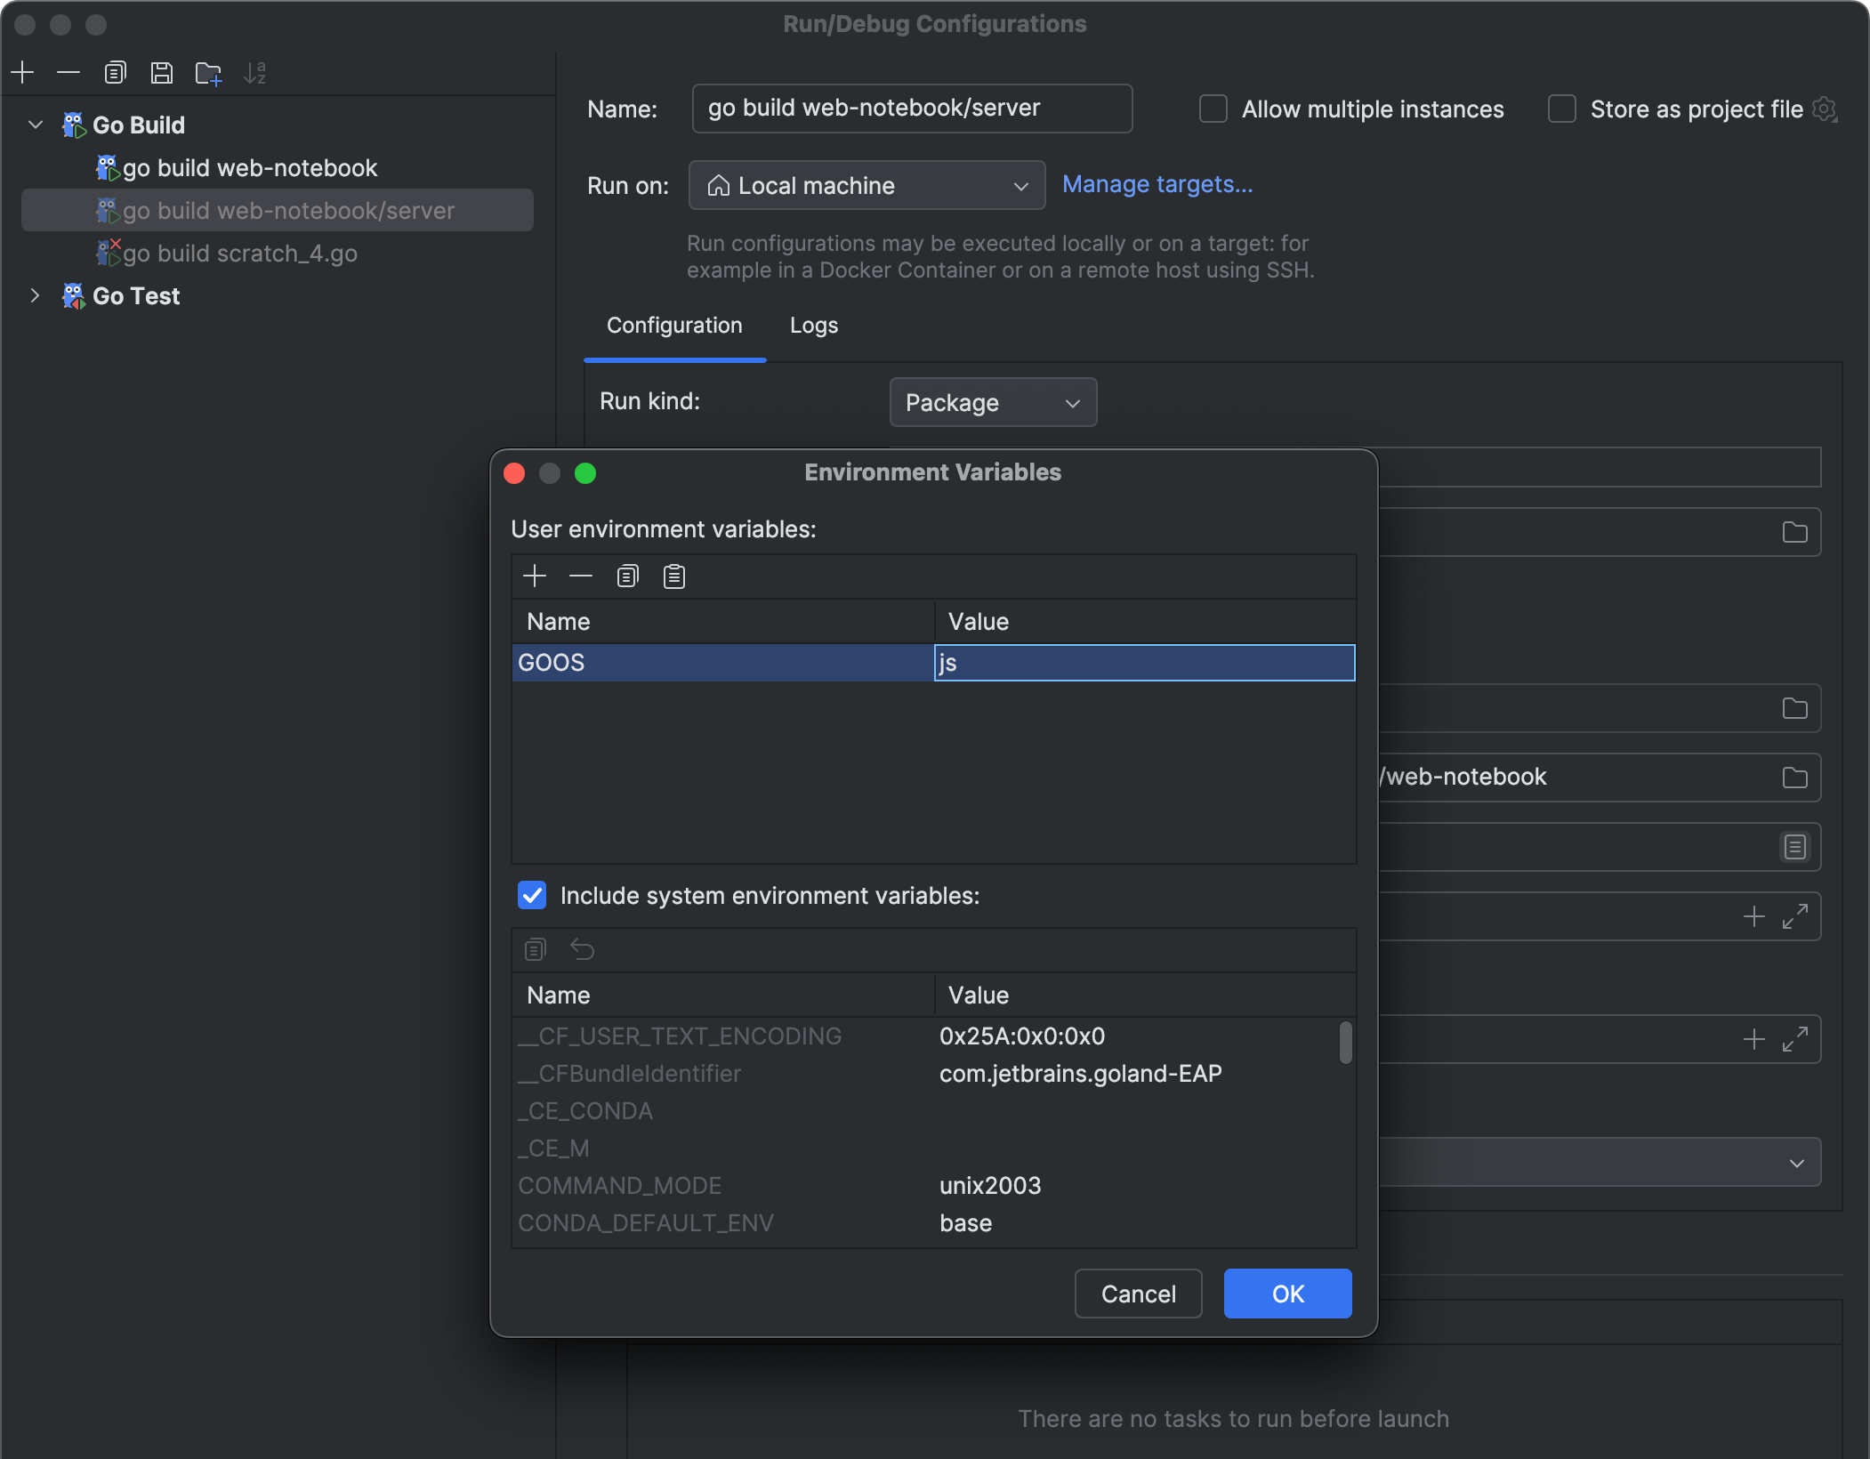
Task: Disable Include system environment variables
Action: click(x=531, y=896)
